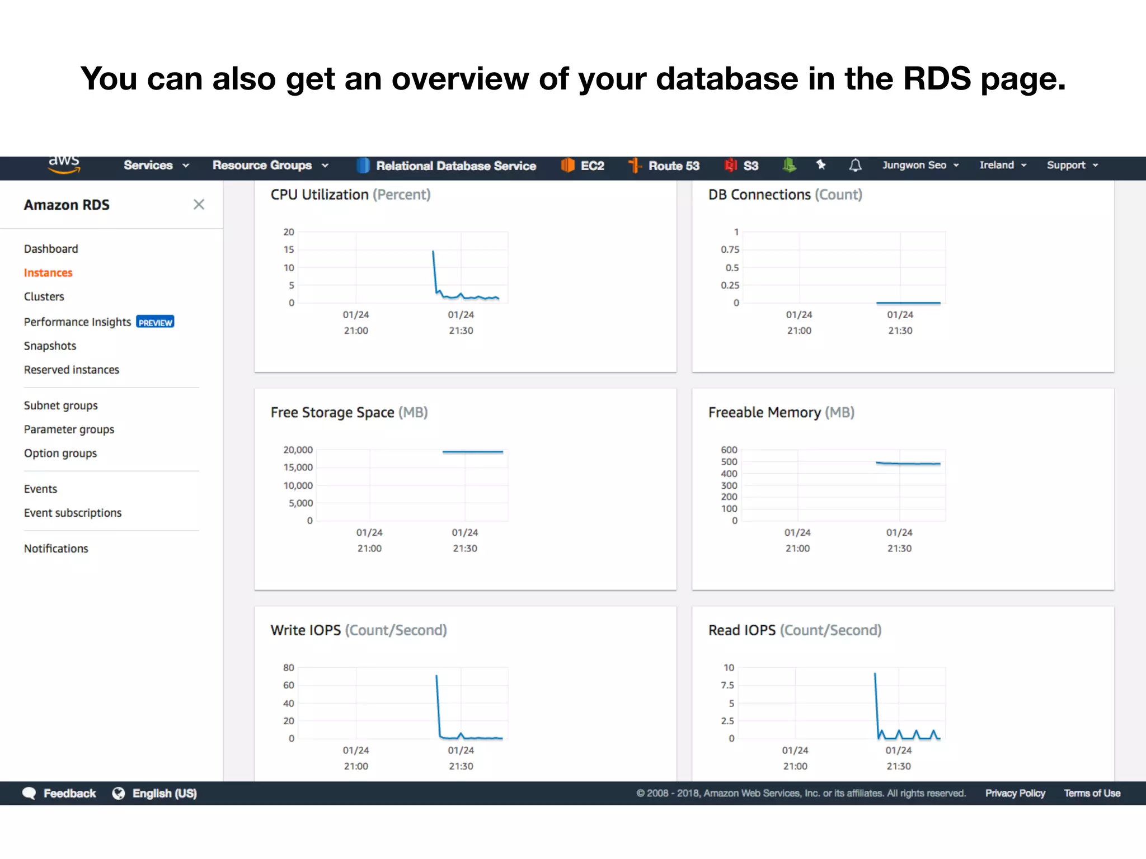Open Clusters in the sidebar

coord(44,296)
